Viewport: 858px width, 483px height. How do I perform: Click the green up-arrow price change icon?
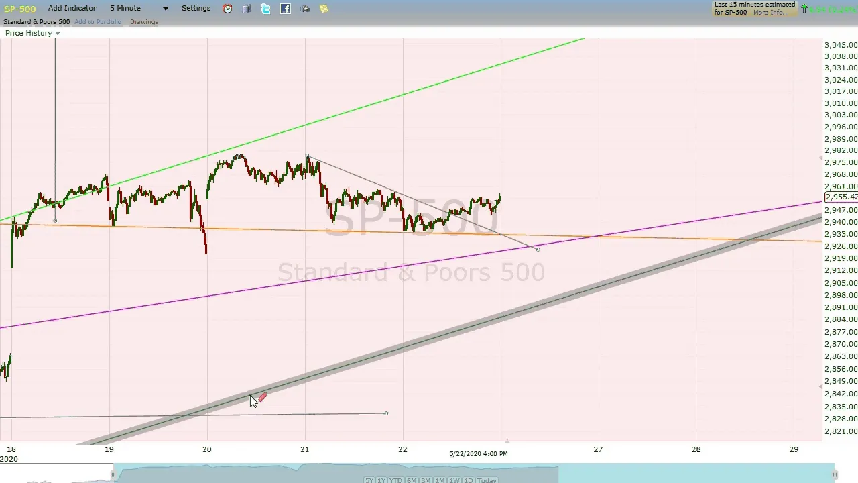click(804, 9)
